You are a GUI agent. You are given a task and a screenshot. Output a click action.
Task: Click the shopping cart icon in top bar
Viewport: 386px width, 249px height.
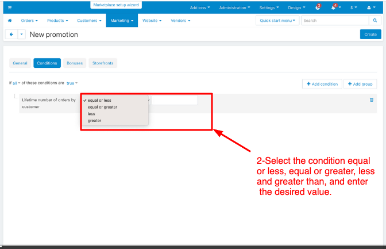10,7
